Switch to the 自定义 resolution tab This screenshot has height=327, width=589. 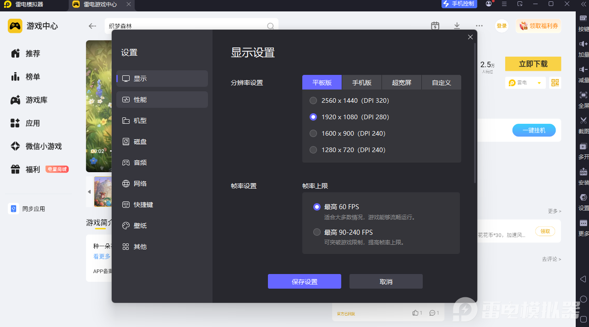[x=442, y=83]
